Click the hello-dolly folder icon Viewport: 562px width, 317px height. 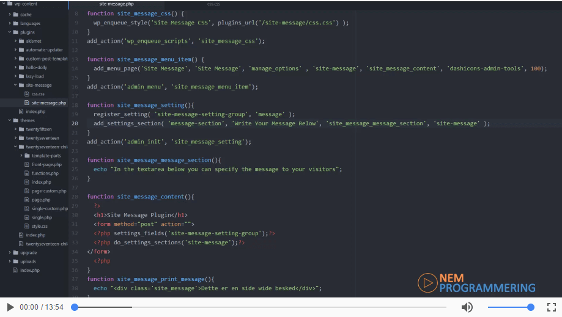pos(21,67)
